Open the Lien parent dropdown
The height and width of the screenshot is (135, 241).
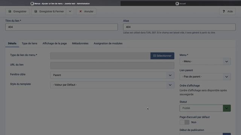[x=205, y=76]
